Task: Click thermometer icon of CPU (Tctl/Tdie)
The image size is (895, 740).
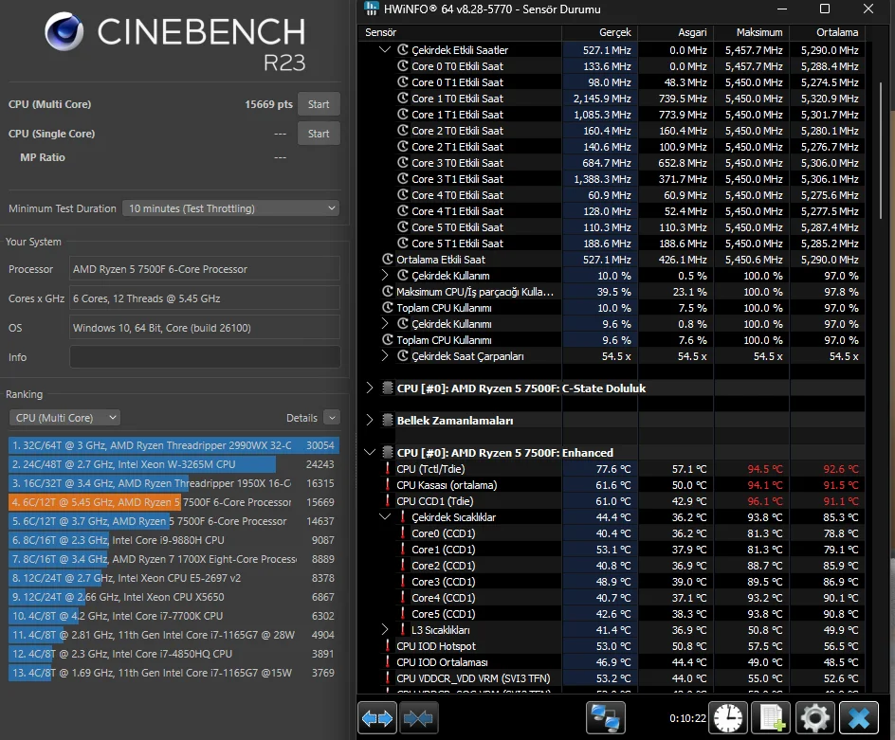Action: click(388, 469)
